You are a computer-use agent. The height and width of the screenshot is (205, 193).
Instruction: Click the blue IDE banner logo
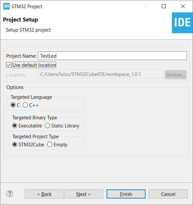[x=182, y=23]
